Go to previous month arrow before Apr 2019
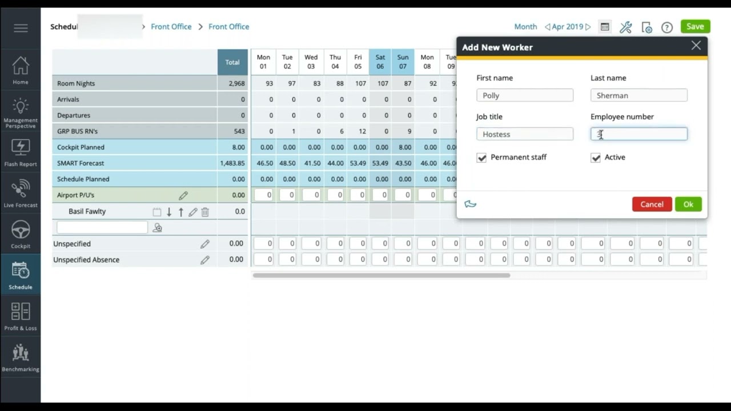Screen dimensions: 731x411 coord(547,27)
